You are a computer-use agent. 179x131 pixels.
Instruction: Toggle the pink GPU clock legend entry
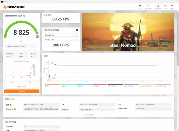[163, 85]
